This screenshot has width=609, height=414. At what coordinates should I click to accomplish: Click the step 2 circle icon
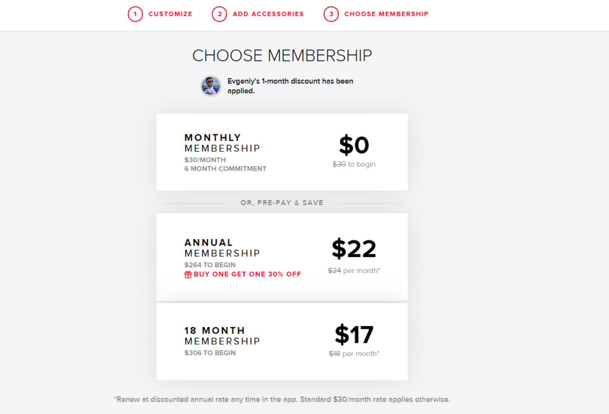(219, 14)
